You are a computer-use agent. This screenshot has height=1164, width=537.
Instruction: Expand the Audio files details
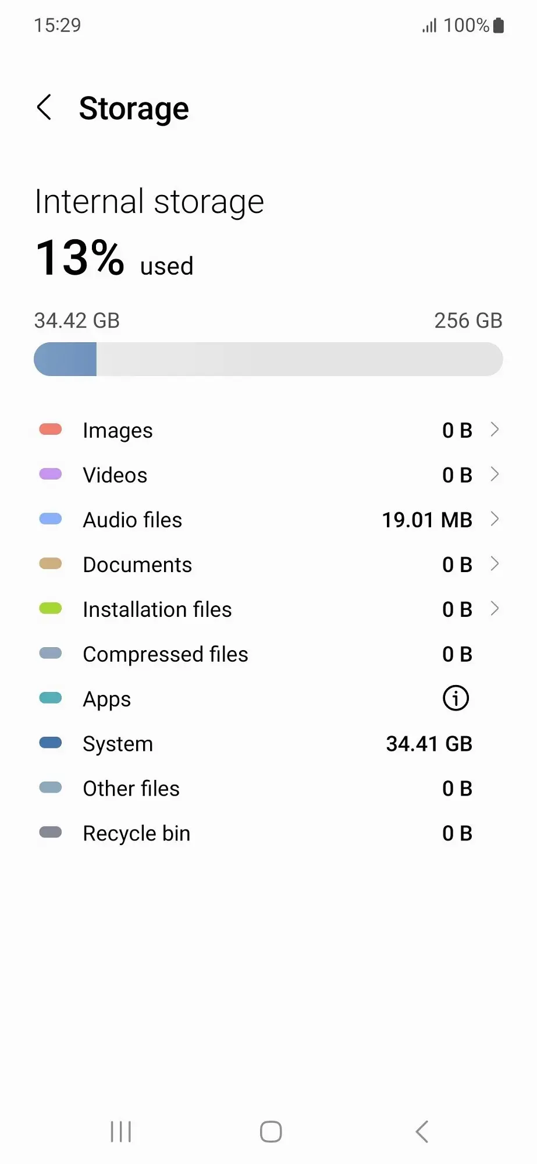tap(495, 519)
